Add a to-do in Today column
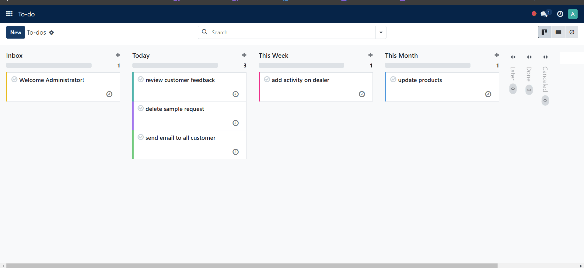Screen dimensions: 584x268 (x=244, y=55)
